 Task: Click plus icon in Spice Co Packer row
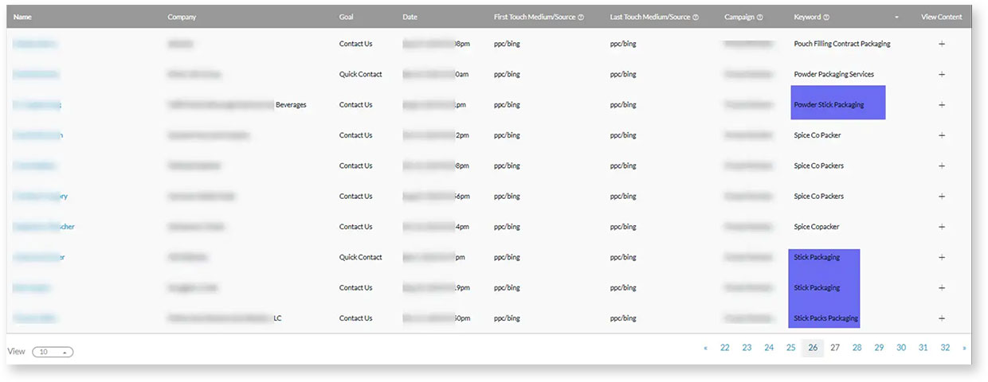942,135
